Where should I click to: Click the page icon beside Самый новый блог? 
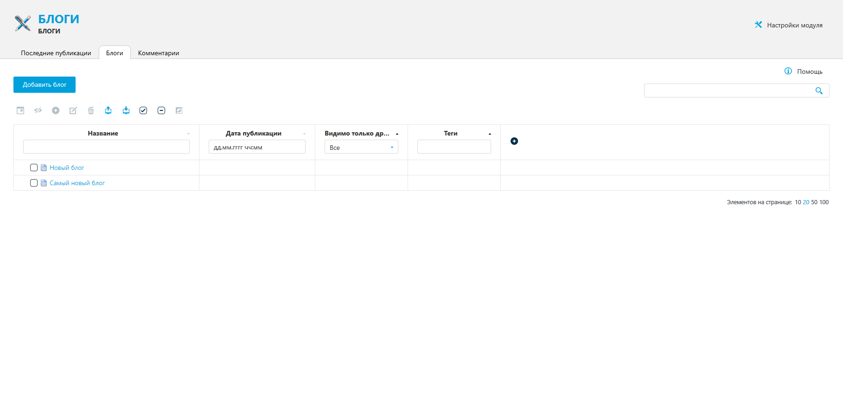pyautogui.click(x=44, y=183)
